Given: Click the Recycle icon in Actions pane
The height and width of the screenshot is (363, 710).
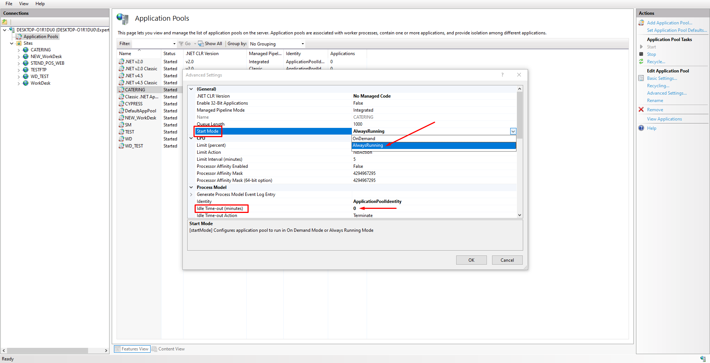Looking at the screenshot, I should pos(641,62).
